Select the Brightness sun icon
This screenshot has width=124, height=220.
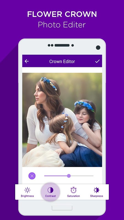point(27,190)
